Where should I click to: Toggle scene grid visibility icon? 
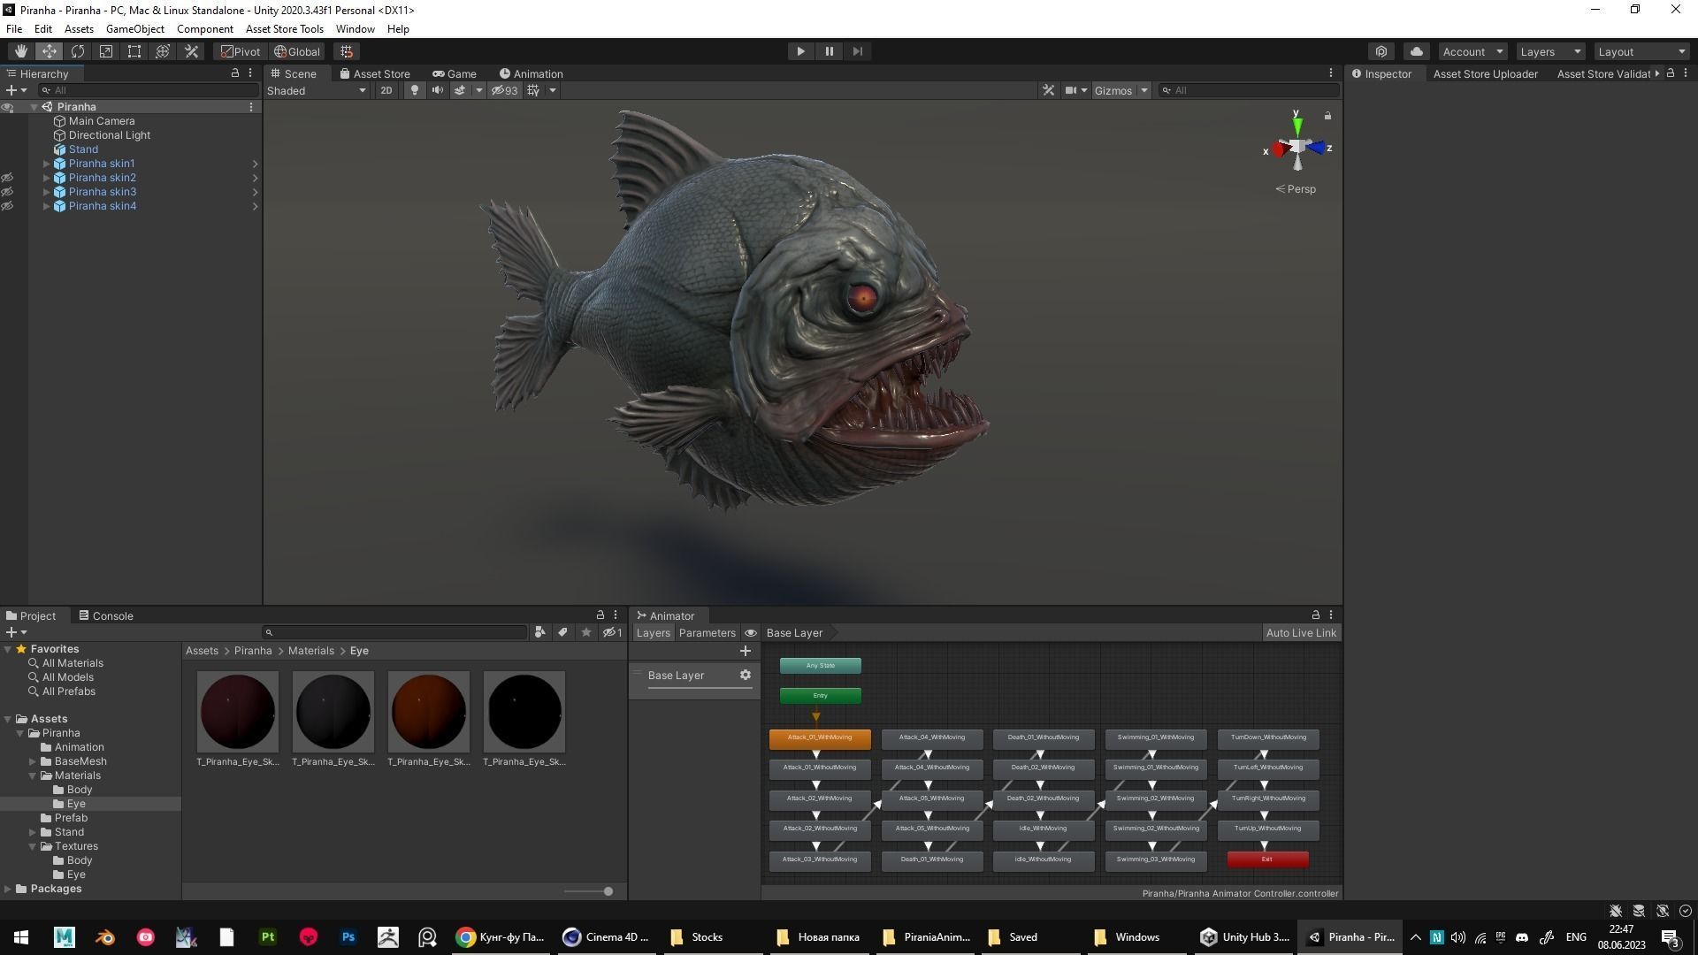533,90
